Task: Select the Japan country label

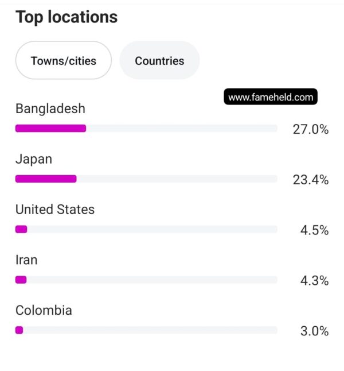Action: tap(34, 159)
